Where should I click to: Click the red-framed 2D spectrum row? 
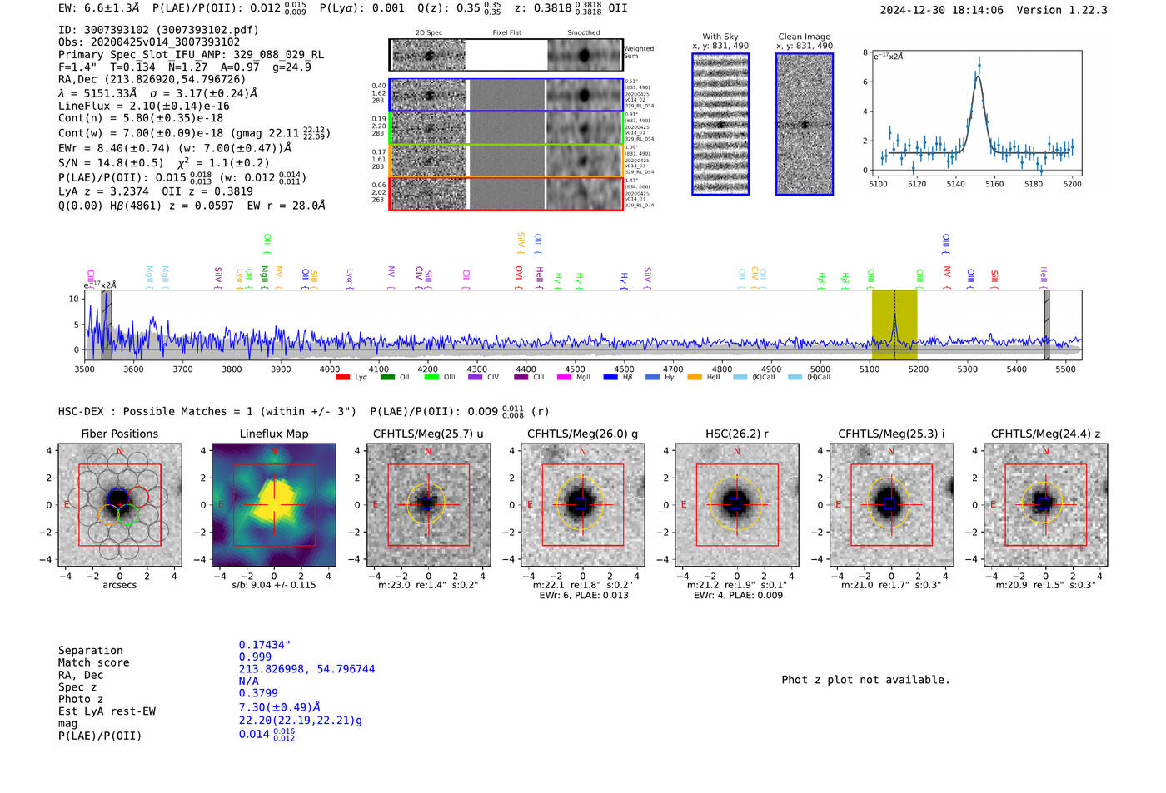(x=506, y=193)
